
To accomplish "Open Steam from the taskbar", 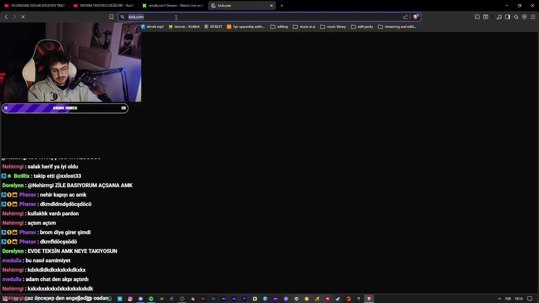I will 338,299.
